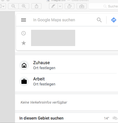This screenshot has width=118, height=123.
Task: Open directions with the blue route icon
Action: 114,20
